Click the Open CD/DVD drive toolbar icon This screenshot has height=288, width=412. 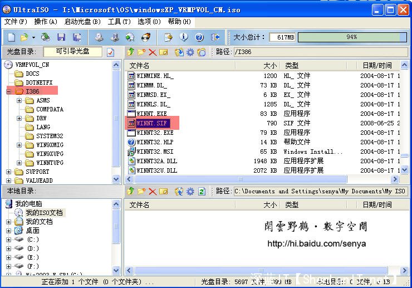point(46,37)
